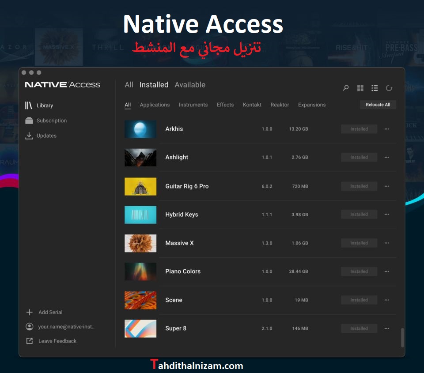424x373 pixels.
Task: Click the Hybrid Keys thumbnail
Action: (x=140, y=215)
